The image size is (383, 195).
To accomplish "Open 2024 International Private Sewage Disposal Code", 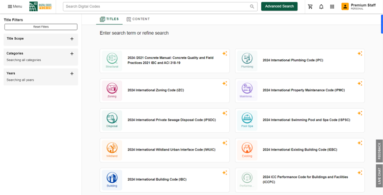I will coord(171,120).
